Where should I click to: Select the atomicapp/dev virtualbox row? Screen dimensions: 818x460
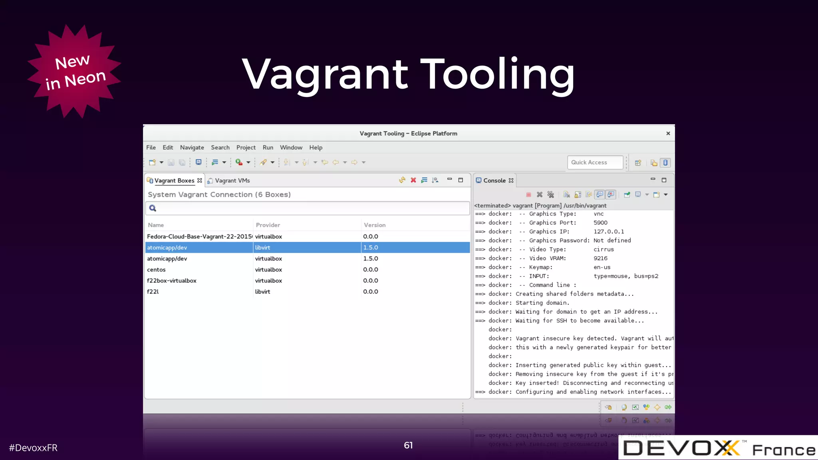(308, 258)
